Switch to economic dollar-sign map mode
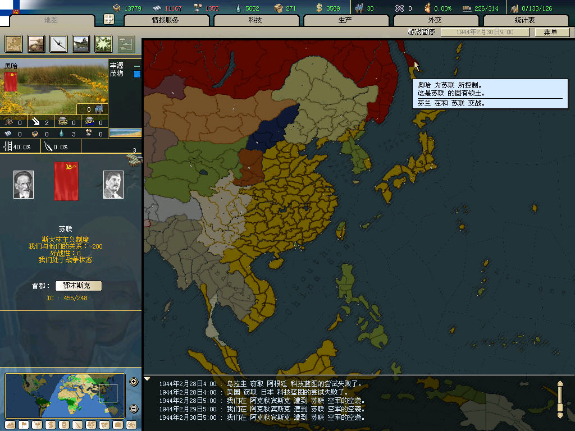This screenshot has width=575, height=431. (x=50, y=424)
